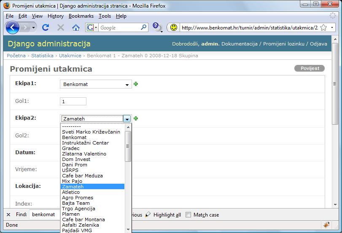Reload the page with refresh icon
The height and width of the screenshot is (233, 342).
(46, 27)
